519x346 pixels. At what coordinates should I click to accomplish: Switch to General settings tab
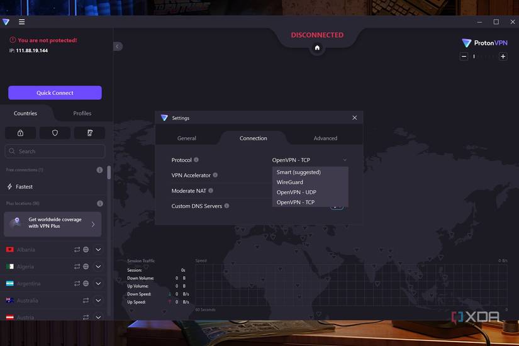(187, 138)
